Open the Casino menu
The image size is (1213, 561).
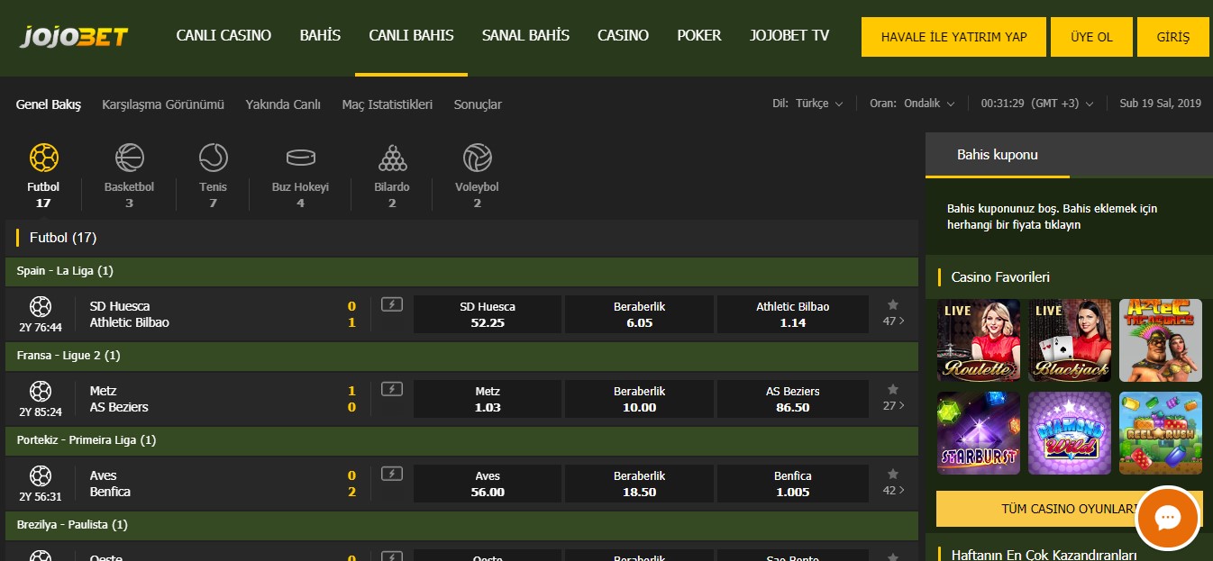click(x=623, y=36)
